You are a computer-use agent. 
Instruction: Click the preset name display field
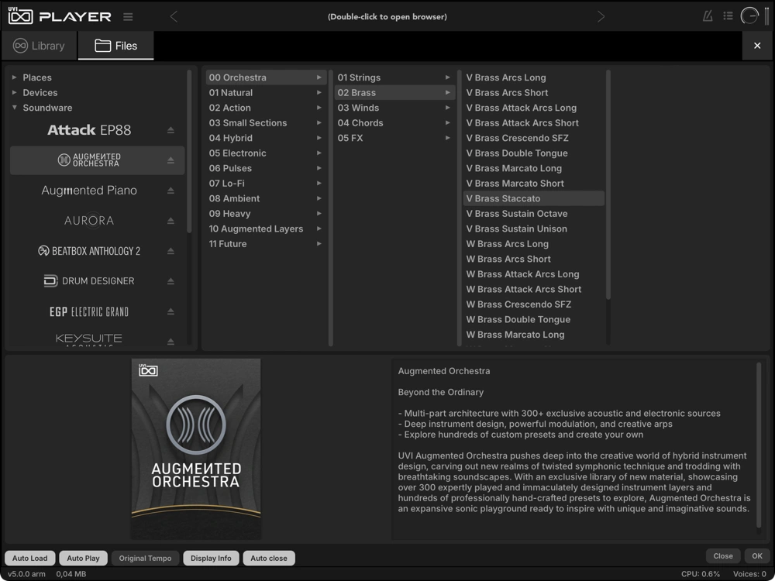click(x=387, y=17)
